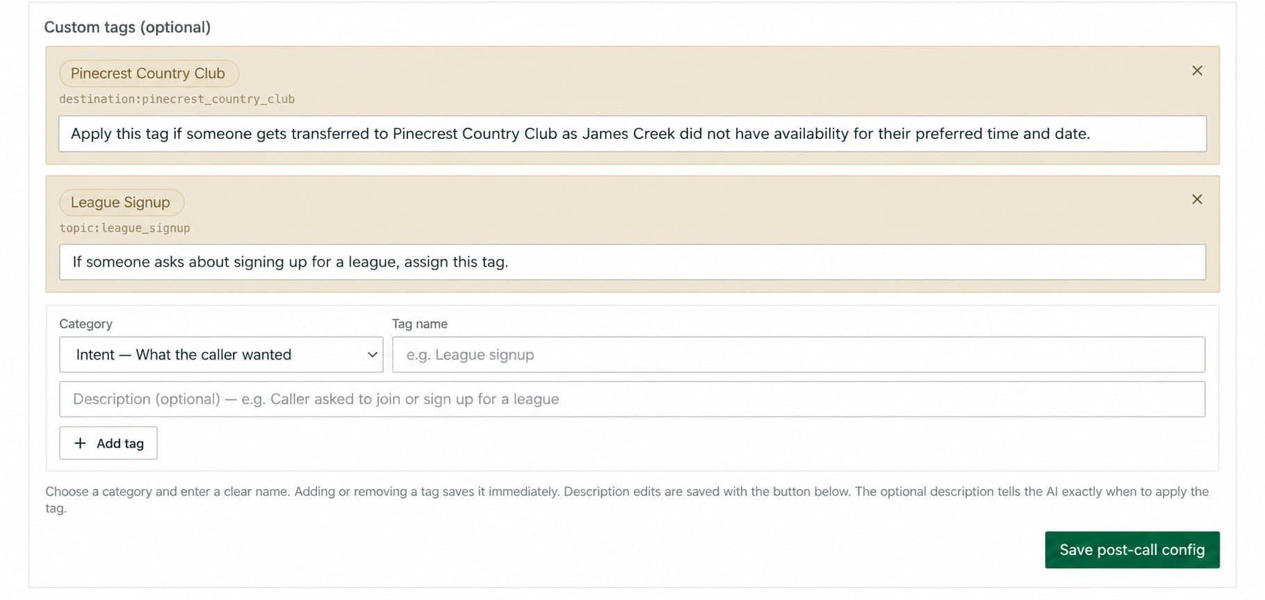Image resolution: width=1265 pixels, height=600 pixels.
Task: Click Save post-call config button
Action: (1132, 550)
